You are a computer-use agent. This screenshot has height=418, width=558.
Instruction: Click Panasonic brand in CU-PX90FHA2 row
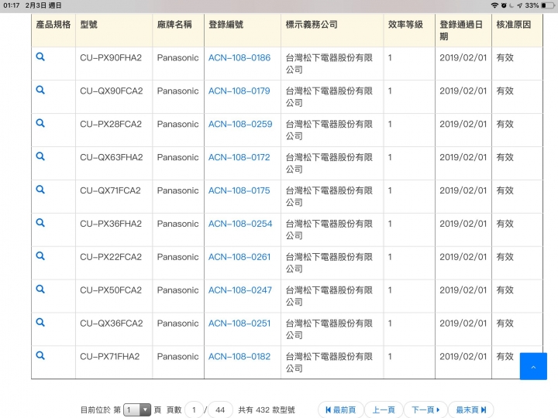tap(178, 57)
